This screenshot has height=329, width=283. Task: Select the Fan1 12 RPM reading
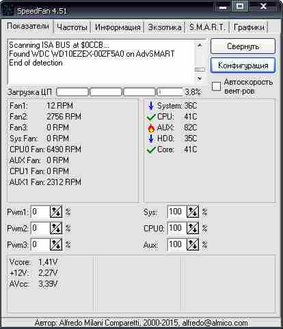(x=41, y=106)
